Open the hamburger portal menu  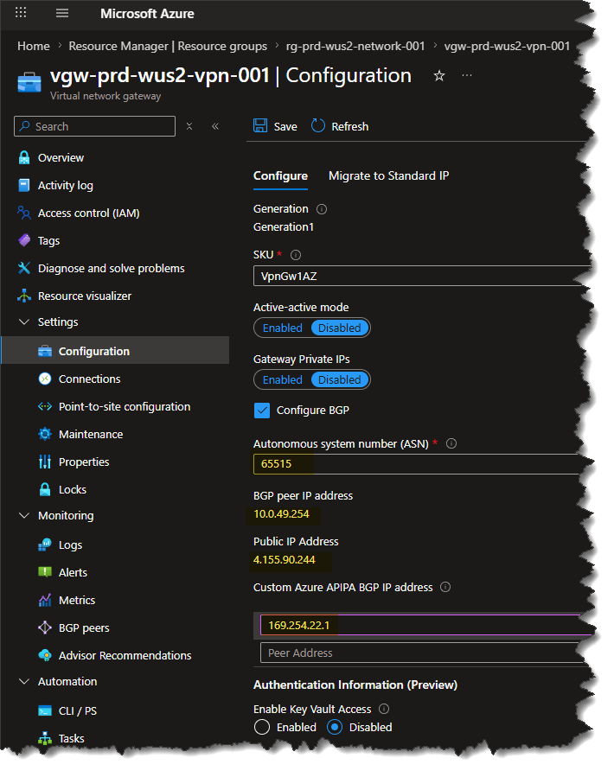pyautogui.click(x=62, y=13)
